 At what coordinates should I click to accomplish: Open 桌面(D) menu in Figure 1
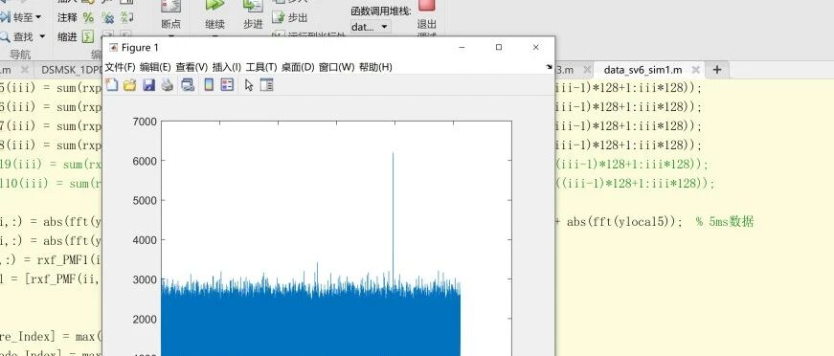point(298,67)
